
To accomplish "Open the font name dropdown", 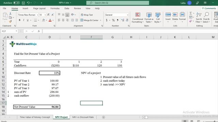I will [x=37, y=15].
